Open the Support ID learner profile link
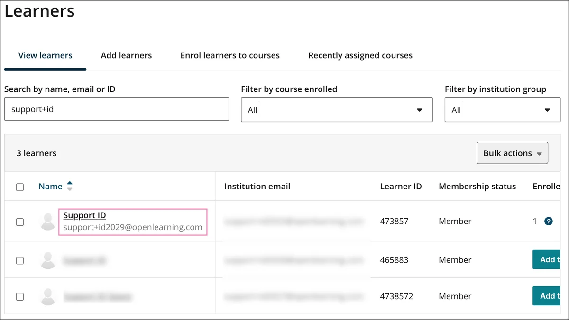Viewport: 569px width, 320px height. tap(84, 215)
